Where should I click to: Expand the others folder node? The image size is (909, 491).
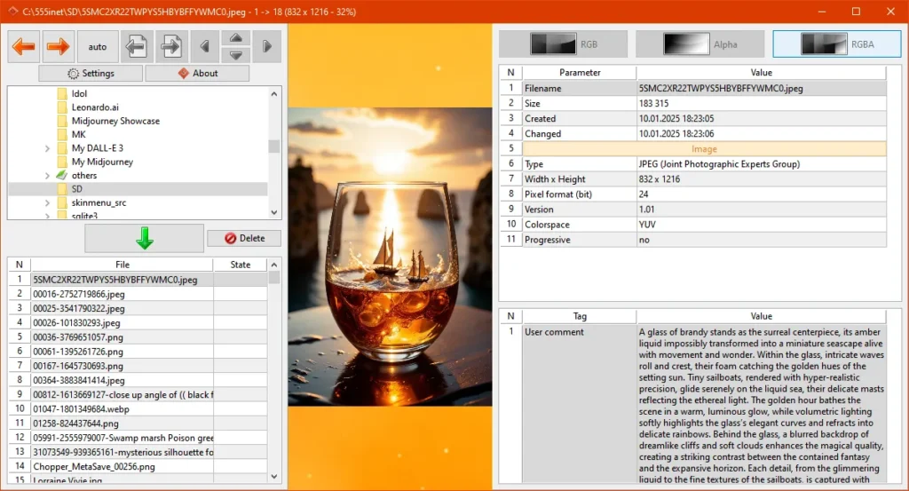tap(48, 176)
